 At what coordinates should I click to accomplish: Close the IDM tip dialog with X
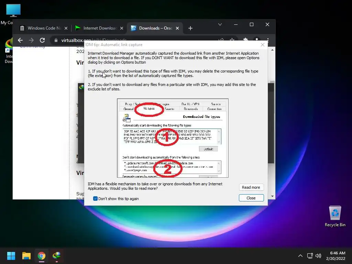click(262, 45)
